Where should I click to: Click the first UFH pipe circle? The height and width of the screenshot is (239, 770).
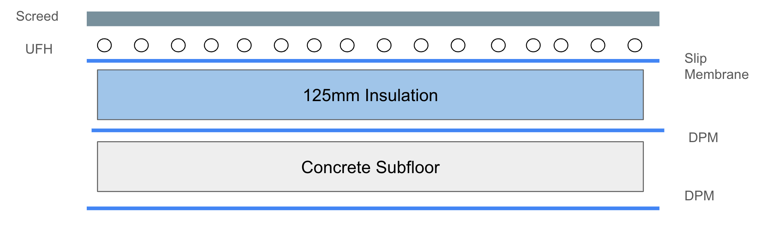(x=104, y=45)
